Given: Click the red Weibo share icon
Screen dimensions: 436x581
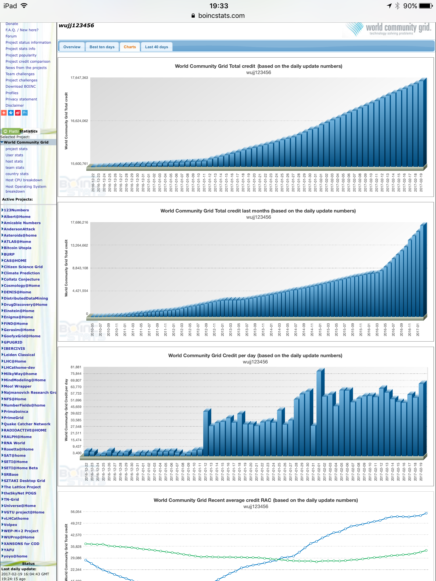Looking at the screenshot, I should [x=18, y=113].
